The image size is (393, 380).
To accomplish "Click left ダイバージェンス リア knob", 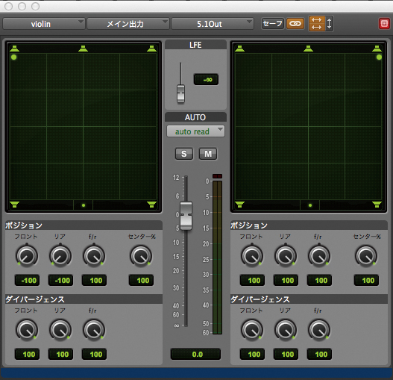I will [x=60, y=330].
